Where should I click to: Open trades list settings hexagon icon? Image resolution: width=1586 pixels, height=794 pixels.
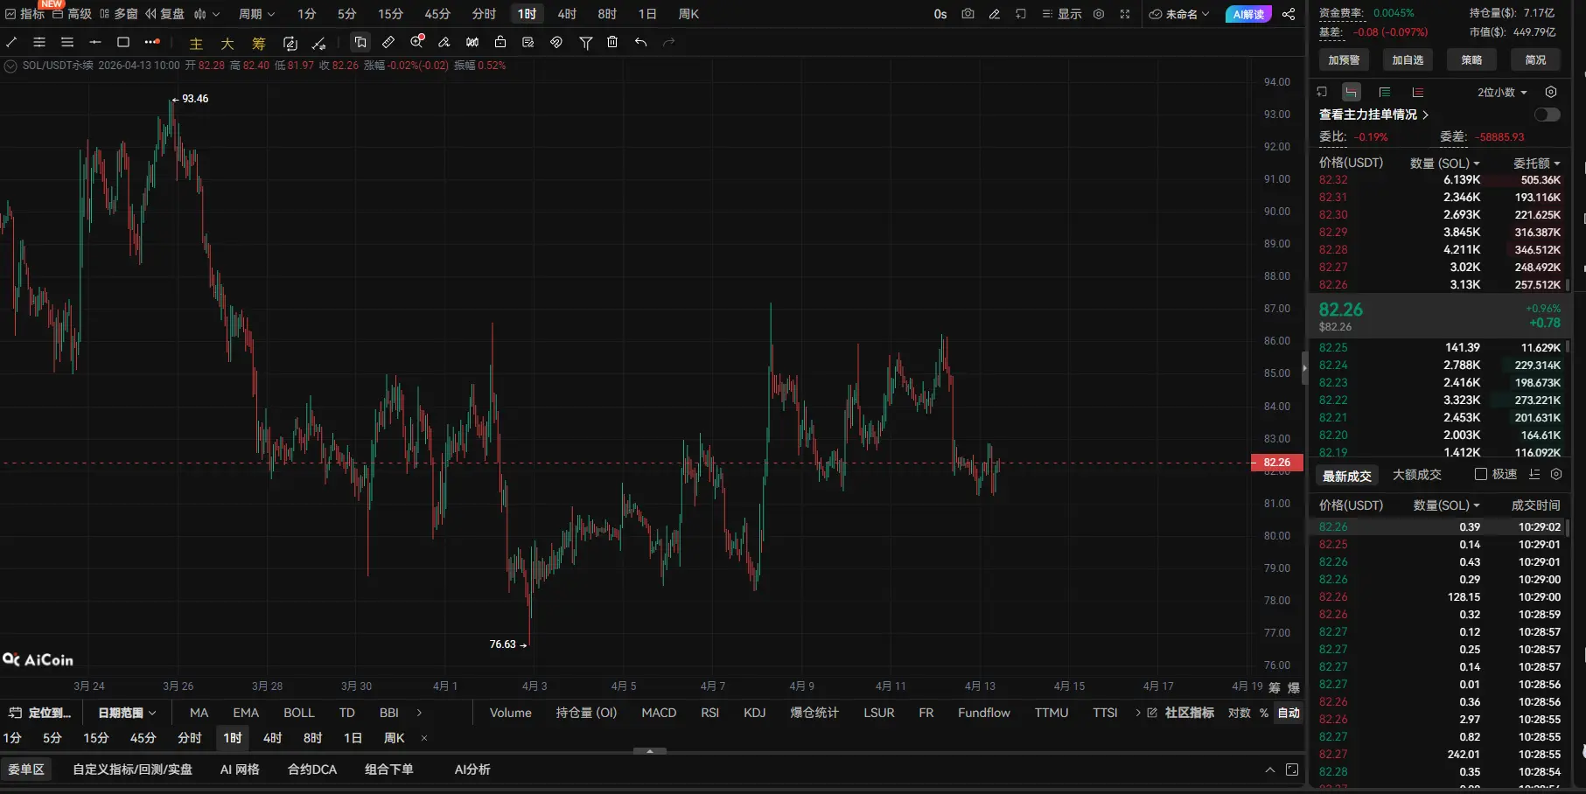tap(1556, 474)
